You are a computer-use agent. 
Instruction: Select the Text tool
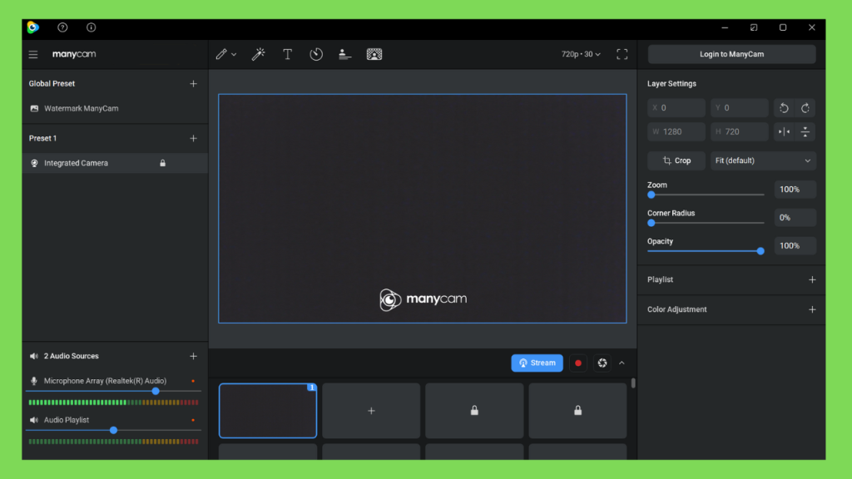287,54
